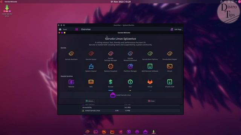Open the hamburger menu in System Monitor
The image size is (241, 135).
(x=76, y=29)
